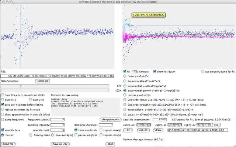Uncheck the fit checkbox above models
This screenshot has height=147, width=236.
coord(125,71)
